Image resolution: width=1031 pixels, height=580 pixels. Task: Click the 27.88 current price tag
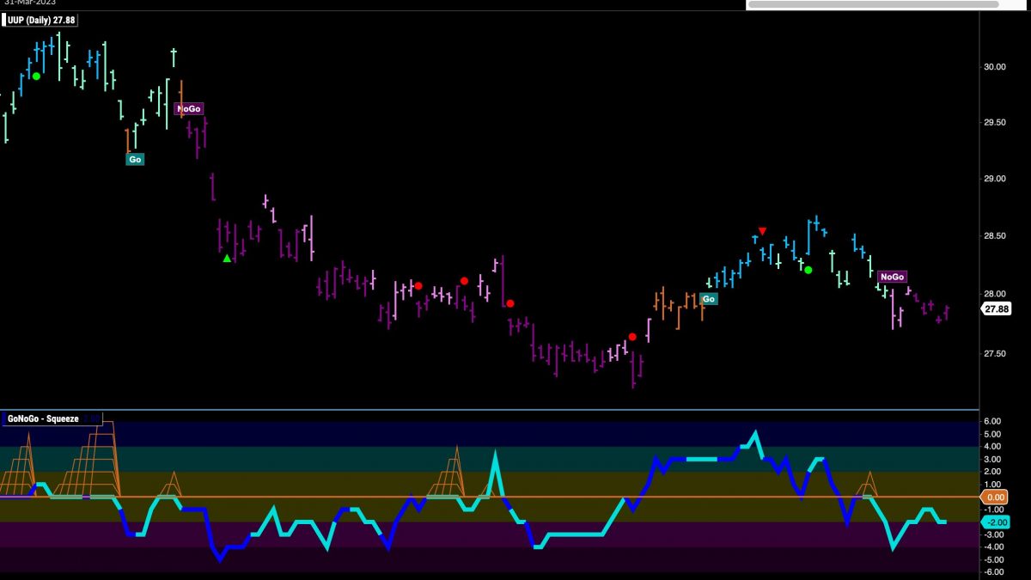point(996,309)
